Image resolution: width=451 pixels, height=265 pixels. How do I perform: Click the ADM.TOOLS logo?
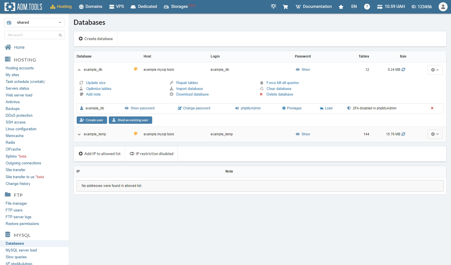click(x=23, y=6)
